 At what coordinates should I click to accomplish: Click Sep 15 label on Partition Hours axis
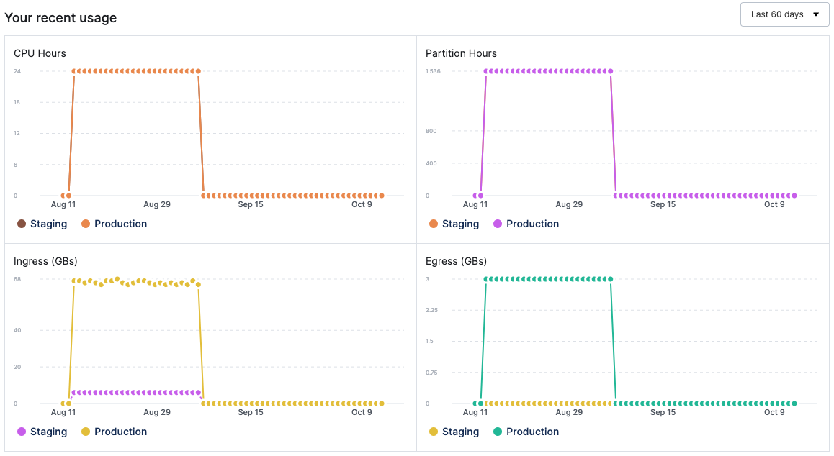pyautogui.click(x=663, y=204)
